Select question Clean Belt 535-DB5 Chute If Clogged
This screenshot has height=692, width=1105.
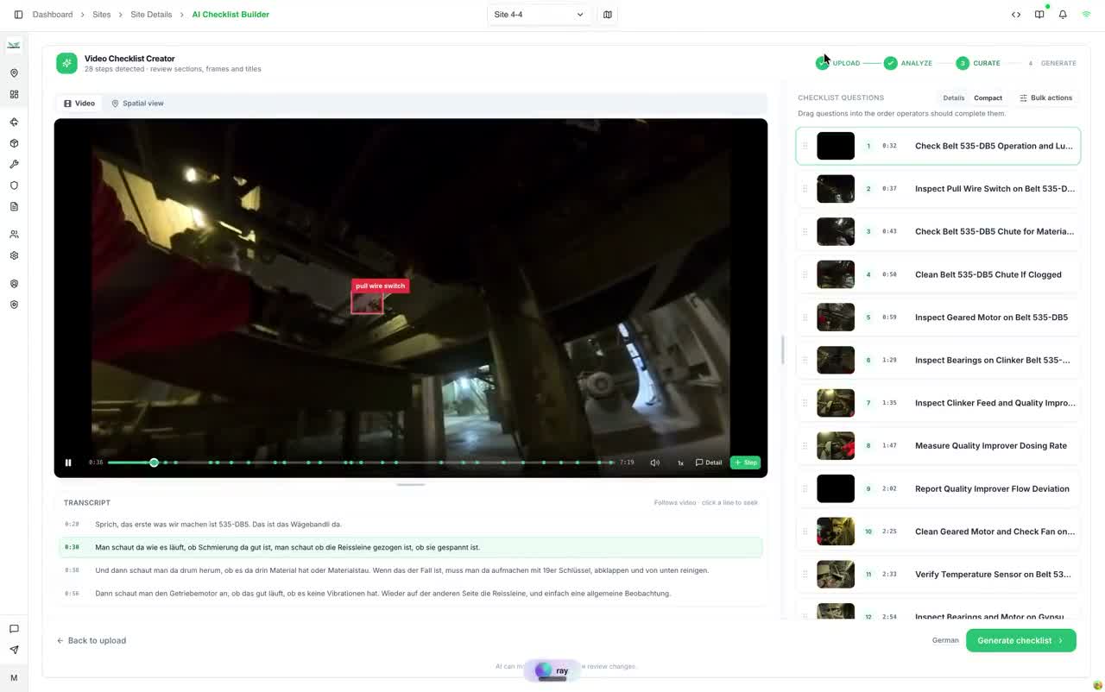click(x=938, y=274)
